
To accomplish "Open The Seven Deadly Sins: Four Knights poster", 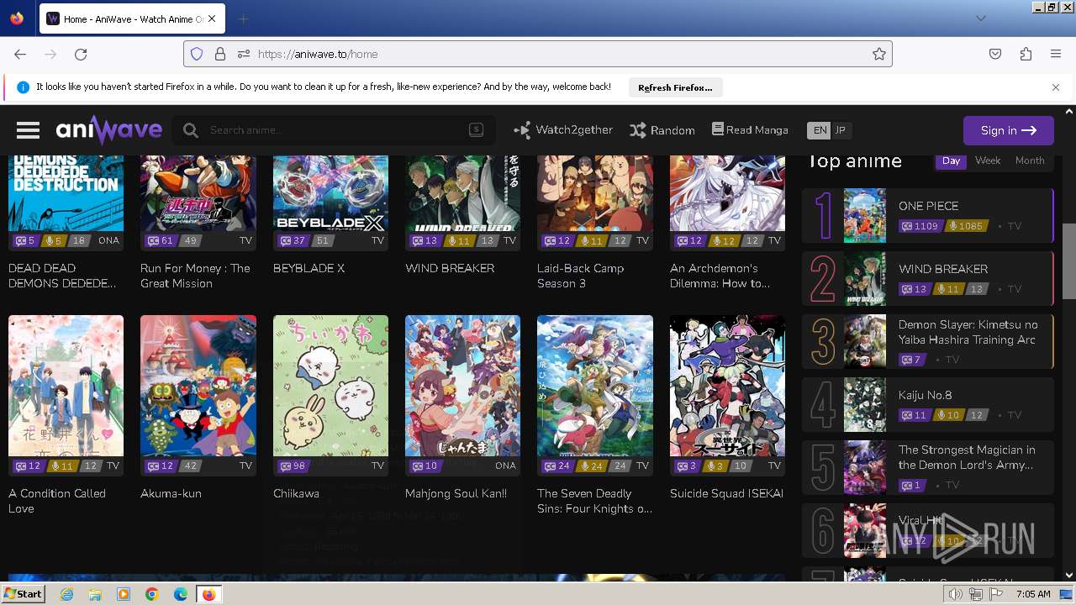I will click(595, 387).
